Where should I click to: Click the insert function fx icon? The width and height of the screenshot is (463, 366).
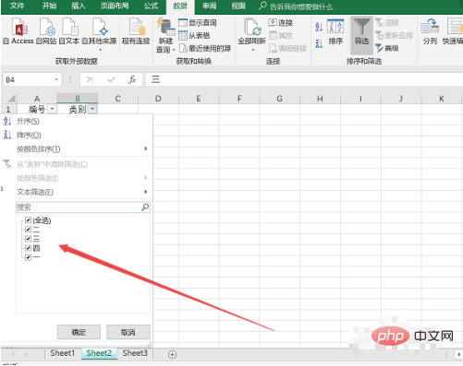point(132,80)
